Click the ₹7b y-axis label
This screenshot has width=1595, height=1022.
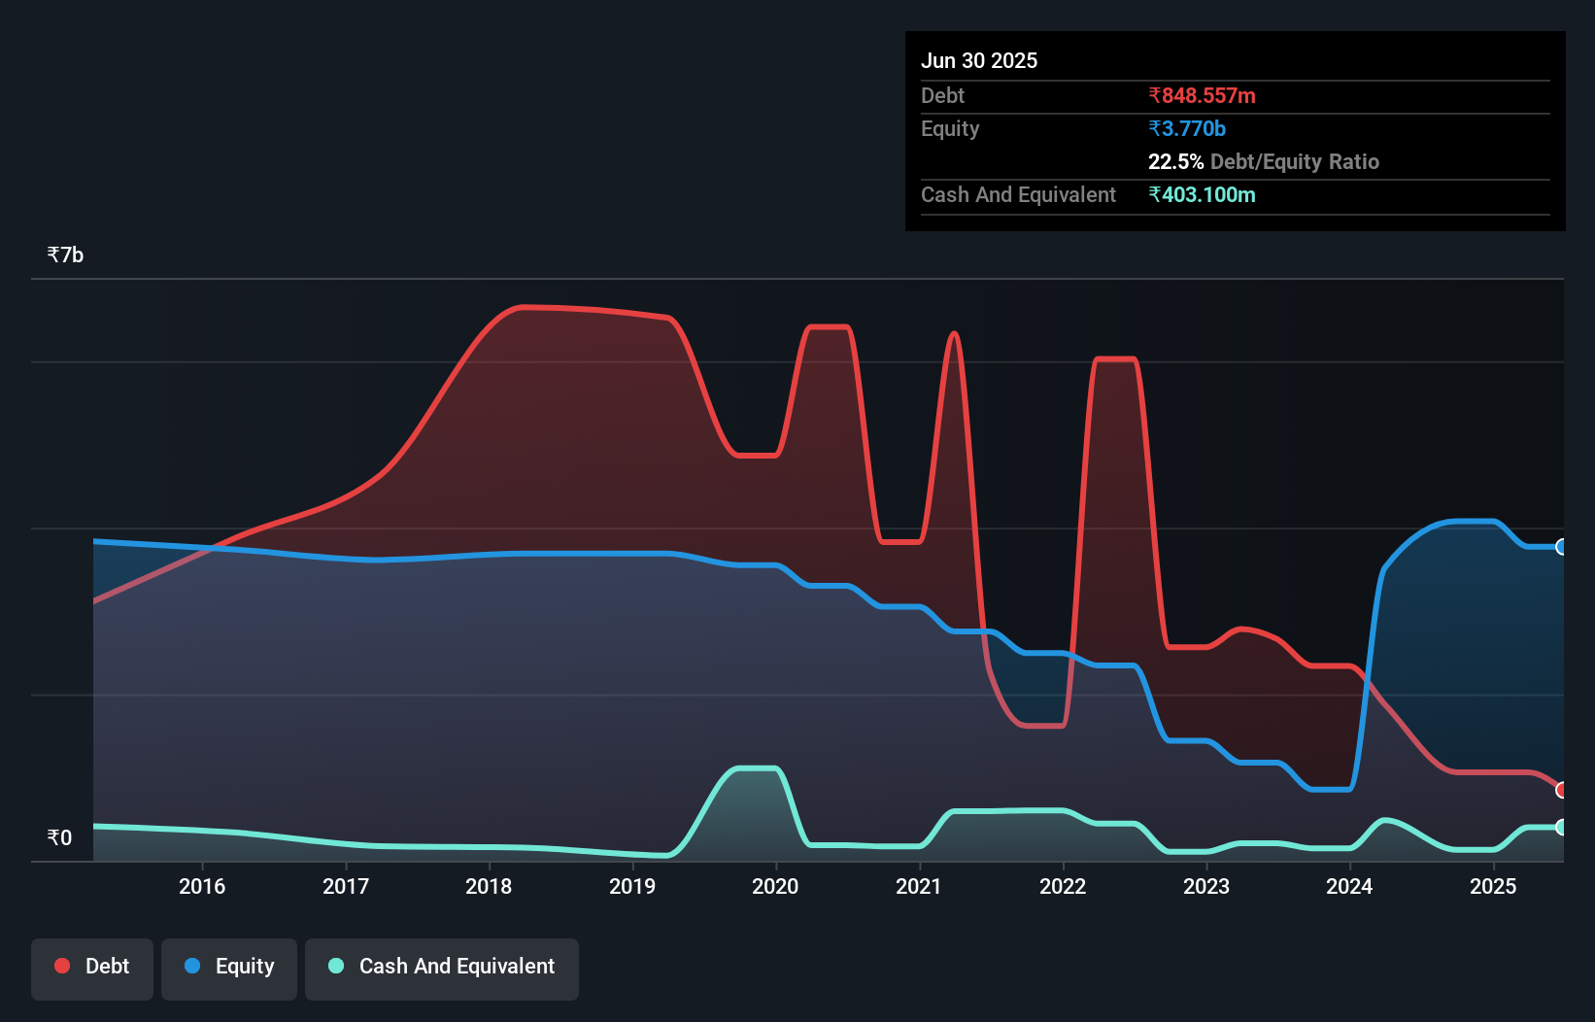coord(65,255)
